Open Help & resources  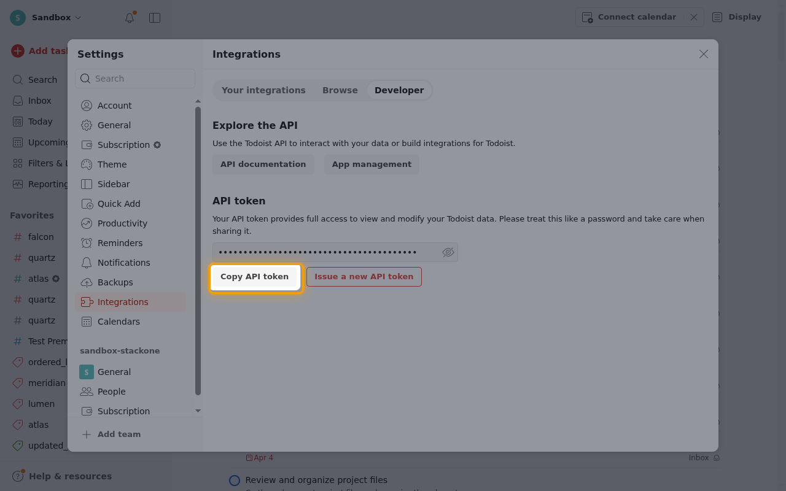tap(62, 476)
